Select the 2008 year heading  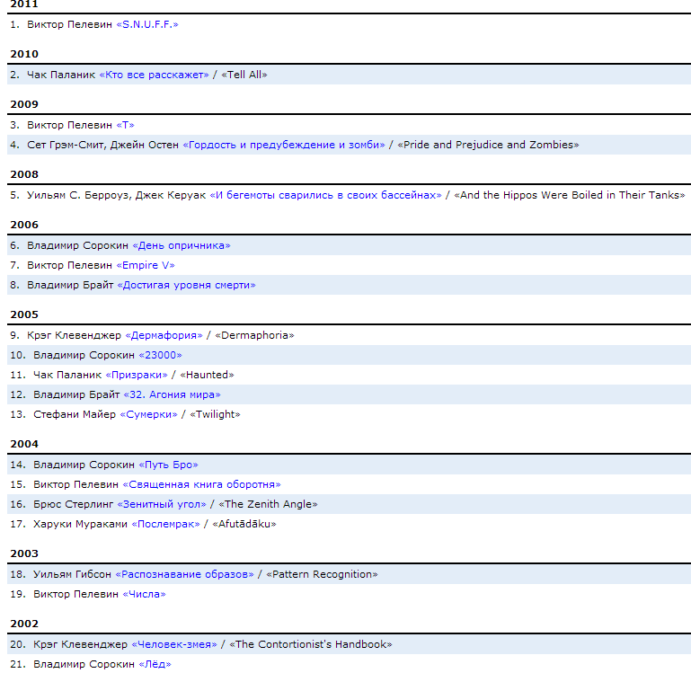24,174
